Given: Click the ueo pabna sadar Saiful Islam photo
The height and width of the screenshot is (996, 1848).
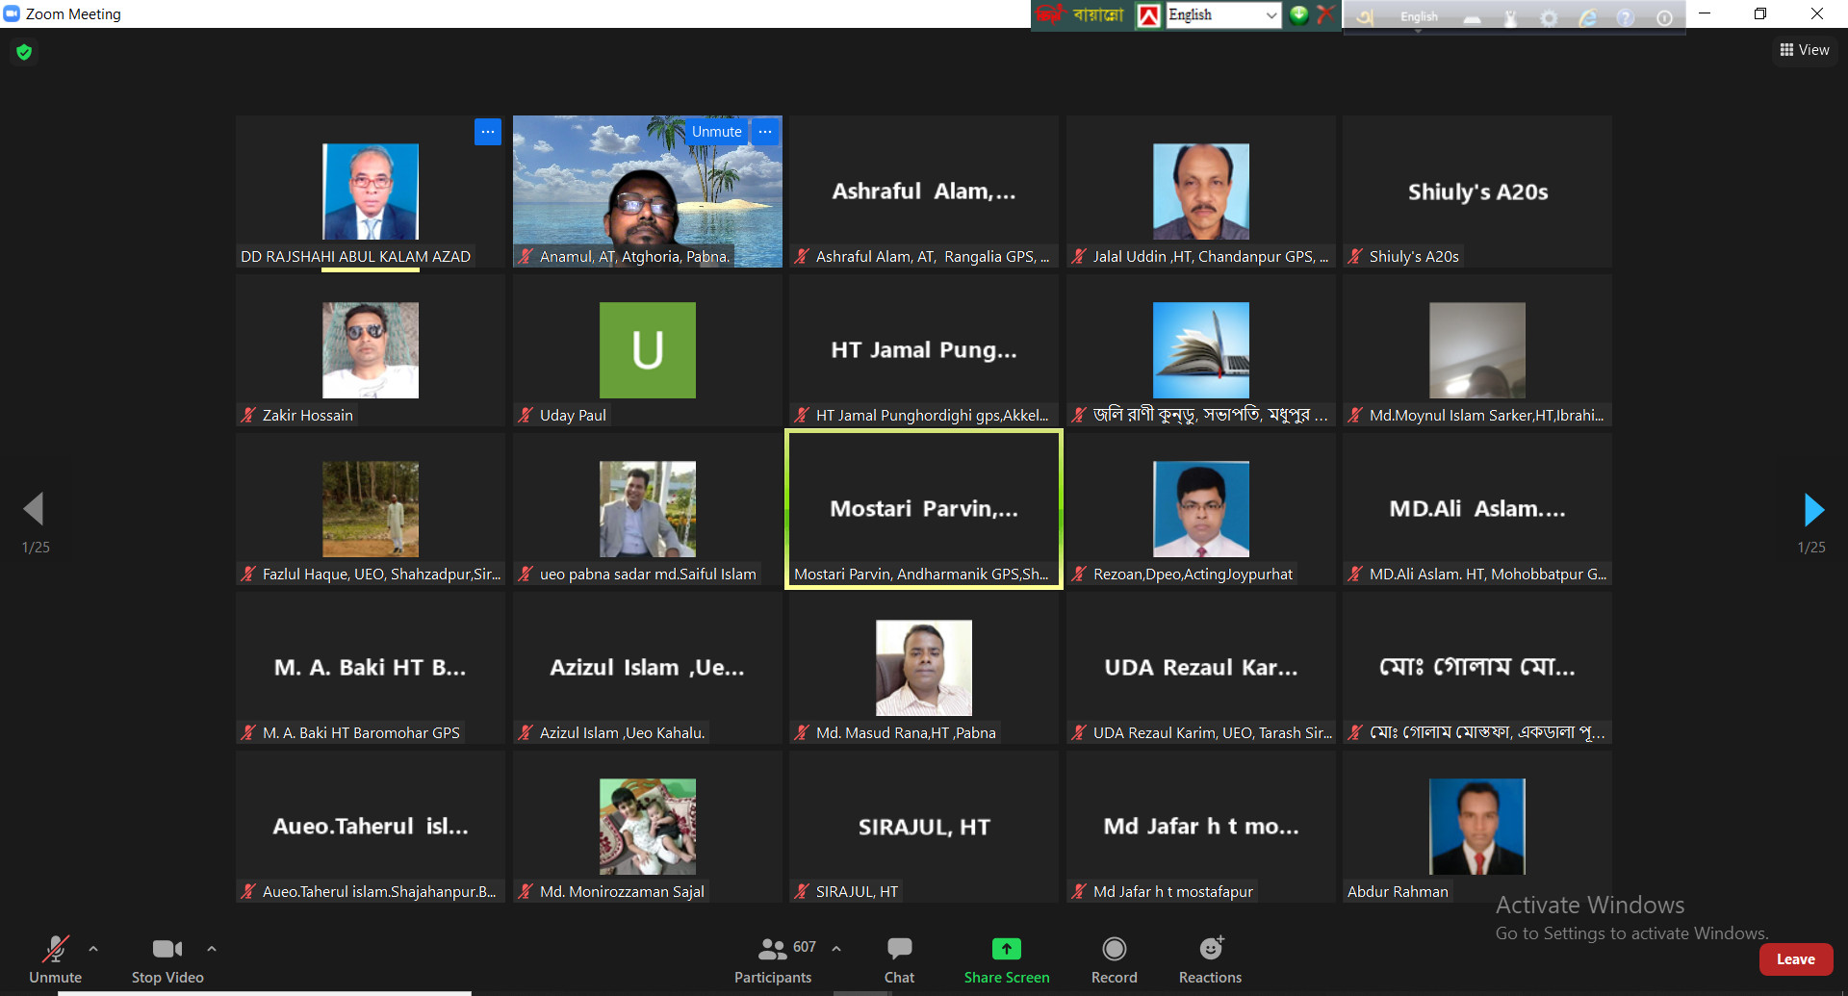Looking at the screenshot, I should (x=648, y=509).
